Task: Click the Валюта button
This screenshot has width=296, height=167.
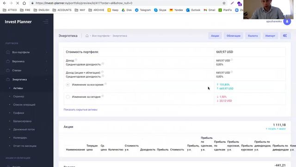Action: click(x=253, y=36)
